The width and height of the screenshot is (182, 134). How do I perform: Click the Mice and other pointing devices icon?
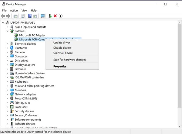tap(12, 86)
